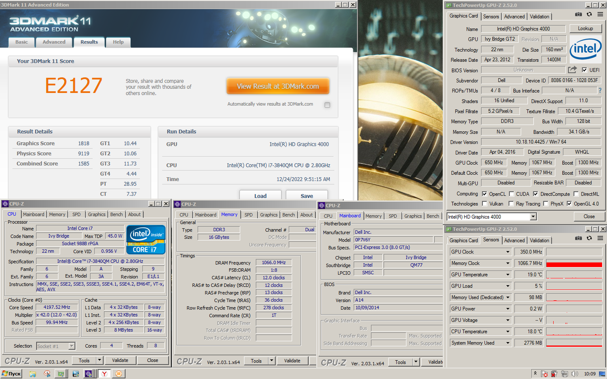Screen dimensions: 607x379
Task: Toggle CUDA checkbox
Action: pos(512,194)
